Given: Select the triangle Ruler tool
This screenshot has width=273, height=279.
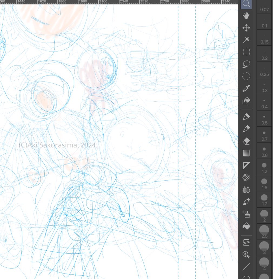Looking at the screenshot, I should [246, 166].
